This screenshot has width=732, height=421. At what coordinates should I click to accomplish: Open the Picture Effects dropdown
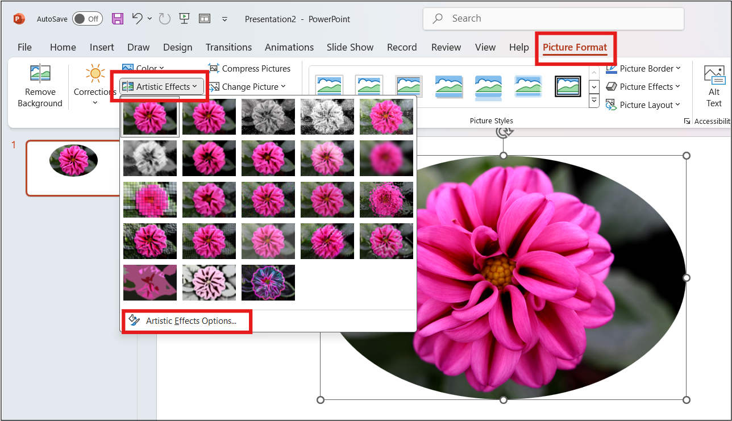643,87
